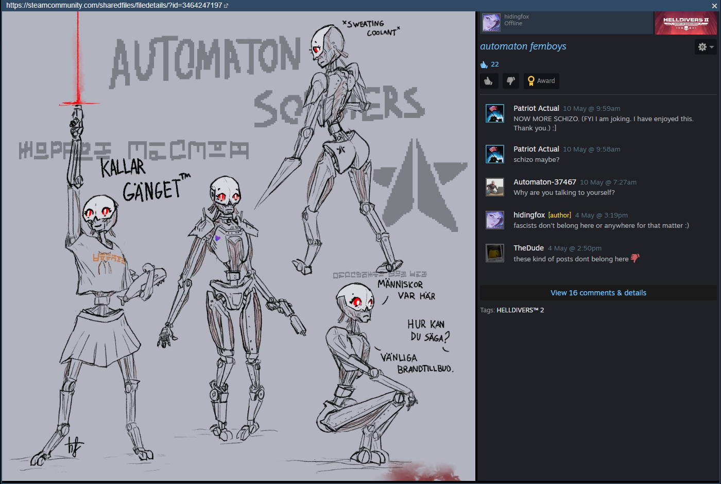Open Patriot Actual avatar on 9:59am comment
The image size is (721, 484).
495,113
